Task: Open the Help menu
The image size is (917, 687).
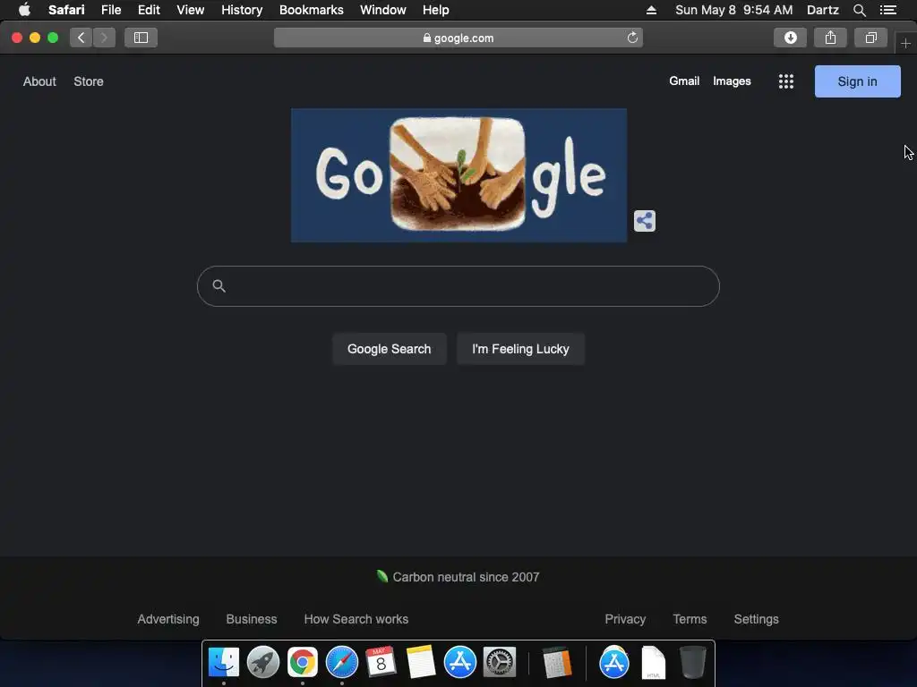Action: click(x=436, y=10)
